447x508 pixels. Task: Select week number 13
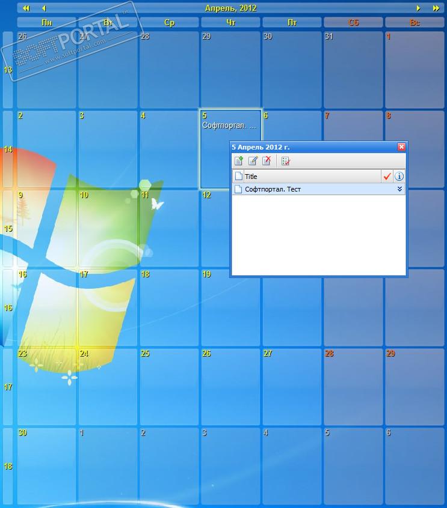pyautogui.click(x=8, y=70)
